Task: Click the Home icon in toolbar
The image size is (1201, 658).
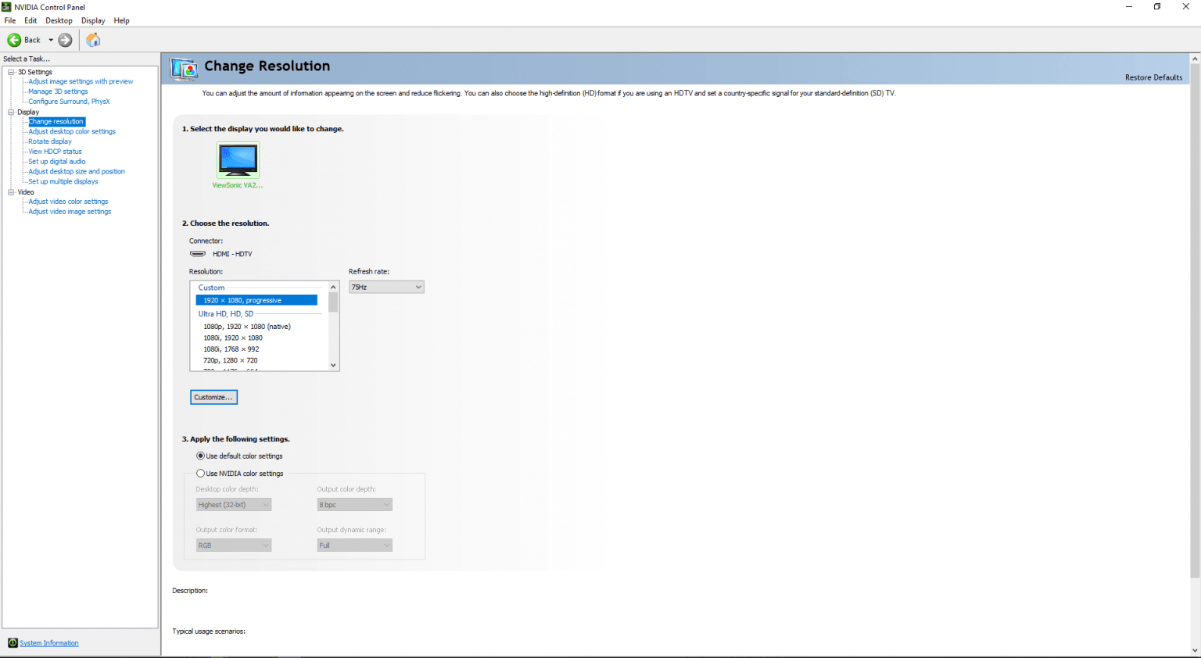Action: [x=93, y=40]
